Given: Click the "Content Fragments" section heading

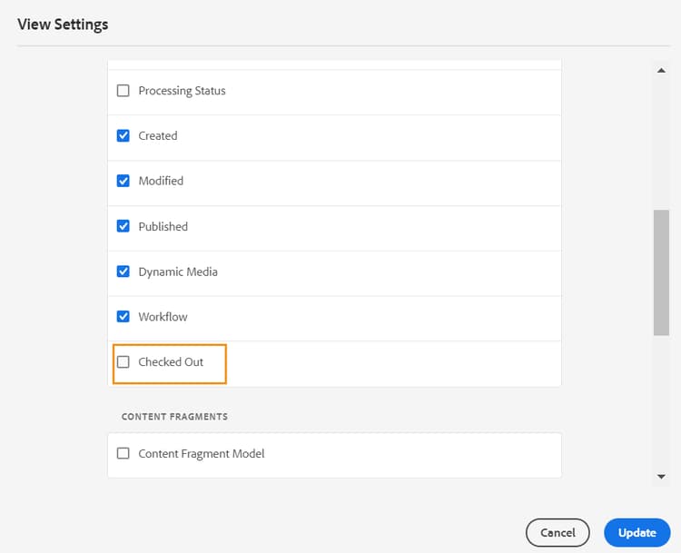Looking at the screenshot, I should coord(174,417).
